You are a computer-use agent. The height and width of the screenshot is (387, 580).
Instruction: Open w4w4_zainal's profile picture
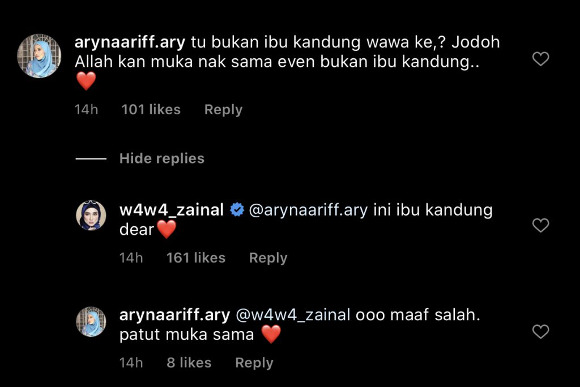pos(91,216)
